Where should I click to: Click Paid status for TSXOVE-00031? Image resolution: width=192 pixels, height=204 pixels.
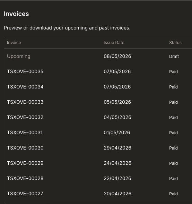(x=173, y=133)
